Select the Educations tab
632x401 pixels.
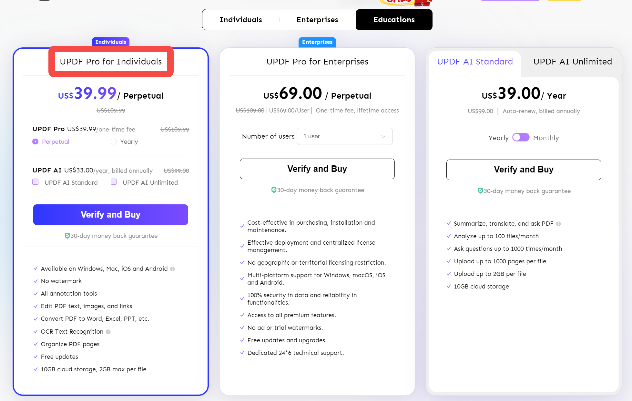(394, 20)
